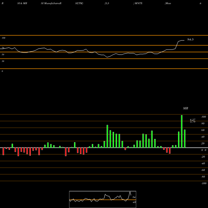This screenshot has width=208, height=208.
Task: Click the 'SI MunafaSutraR' header text
Action: 51,3
